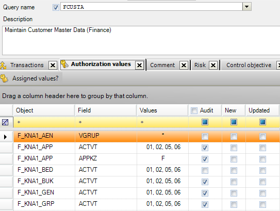Toggle the New filter checkbox
280x211 pixels.
[x=234, y=122]
